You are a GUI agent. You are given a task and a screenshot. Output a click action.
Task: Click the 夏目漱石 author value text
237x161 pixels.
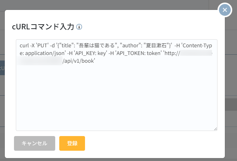(x=156, y=45)
